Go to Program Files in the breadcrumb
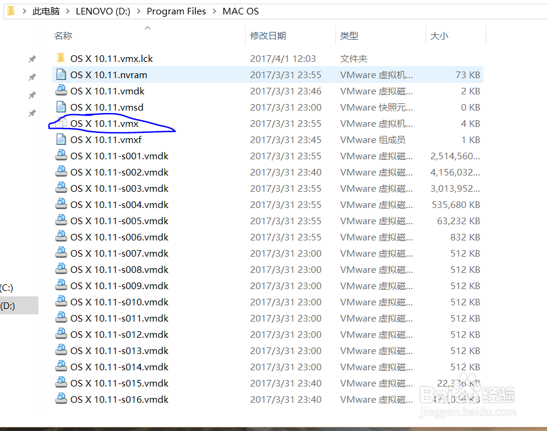The width and height of the screenshot is (547, 431). [176, 11]
